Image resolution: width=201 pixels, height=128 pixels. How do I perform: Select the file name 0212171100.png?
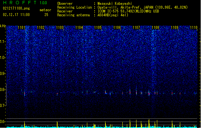click(x=16, y=9)
